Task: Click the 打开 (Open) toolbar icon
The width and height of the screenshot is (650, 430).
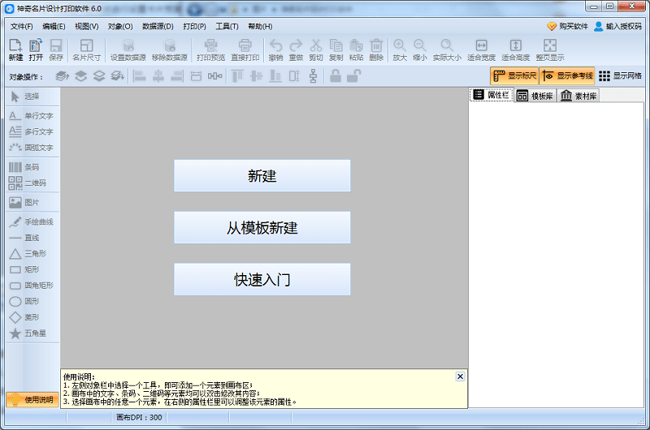Action: pyautogui.click(x=36, y=49)
